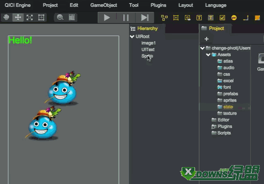
Task: Collapse the UIRoot node
Action: pyautogui.click(x=132, y=36)
